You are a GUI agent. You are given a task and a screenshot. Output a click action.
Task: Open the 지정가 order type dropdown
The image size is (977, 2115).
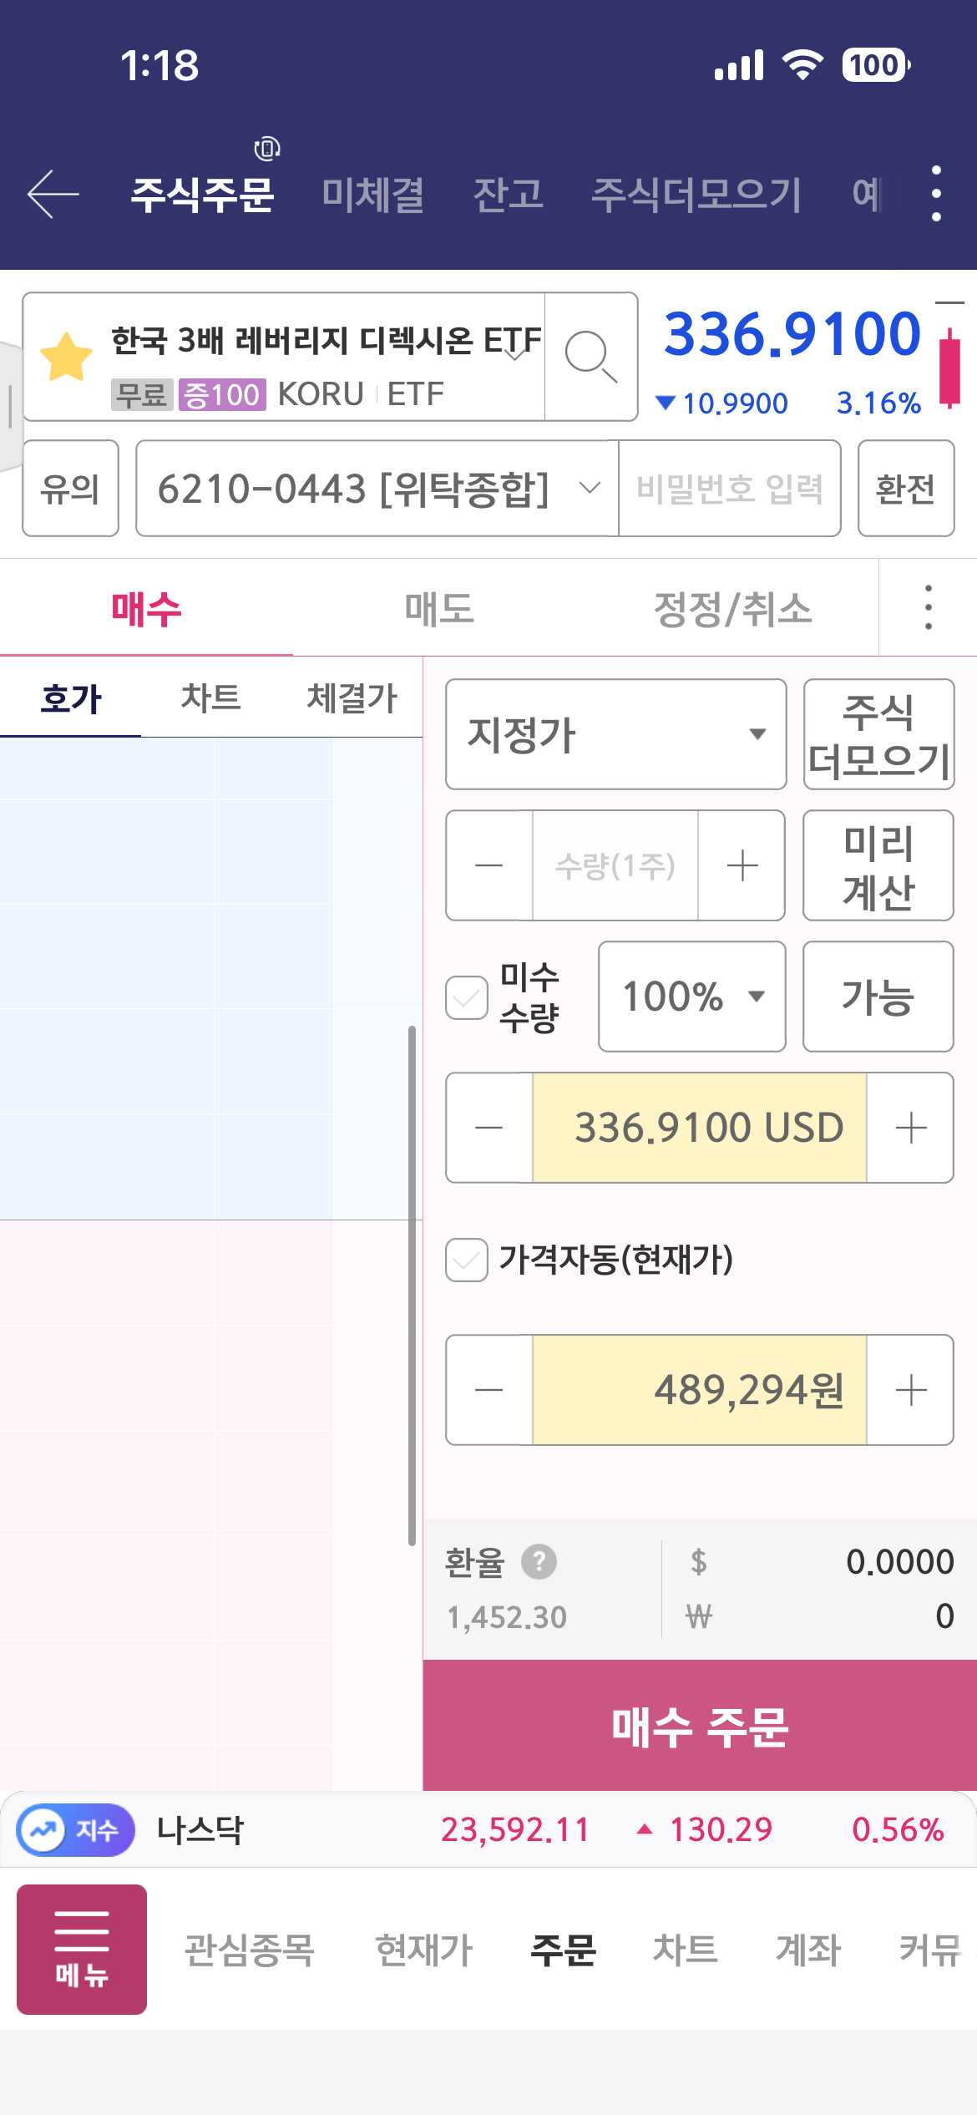(x=616, y=734)
